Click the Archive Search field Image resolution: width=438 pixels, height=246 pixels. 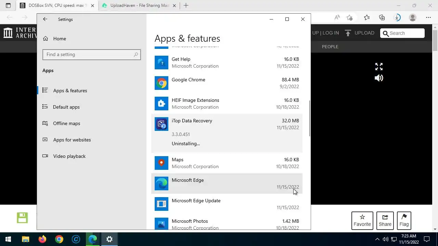[402, 33]
